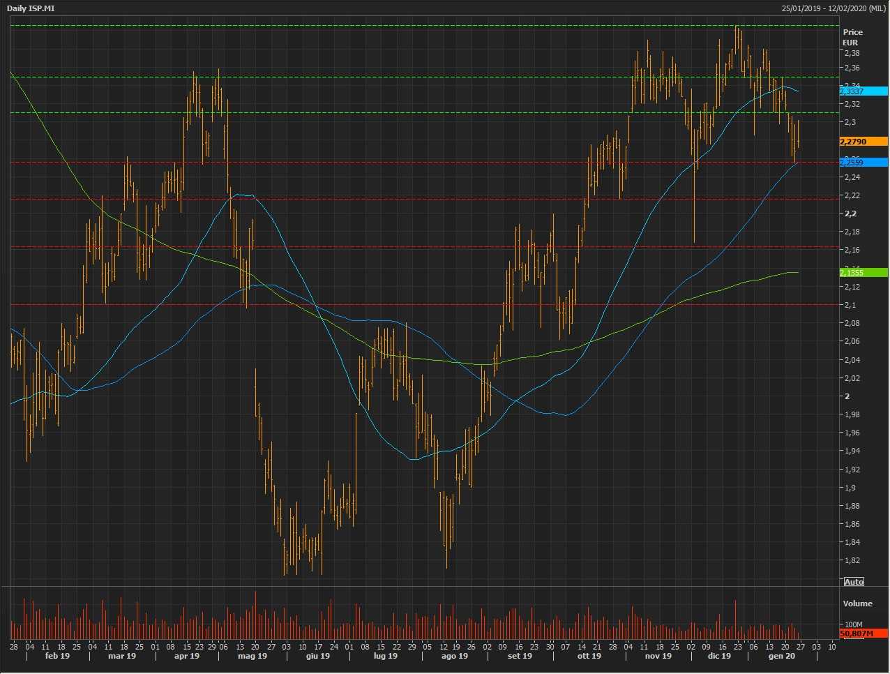Click the 2 level on price axis

(847, 396)
